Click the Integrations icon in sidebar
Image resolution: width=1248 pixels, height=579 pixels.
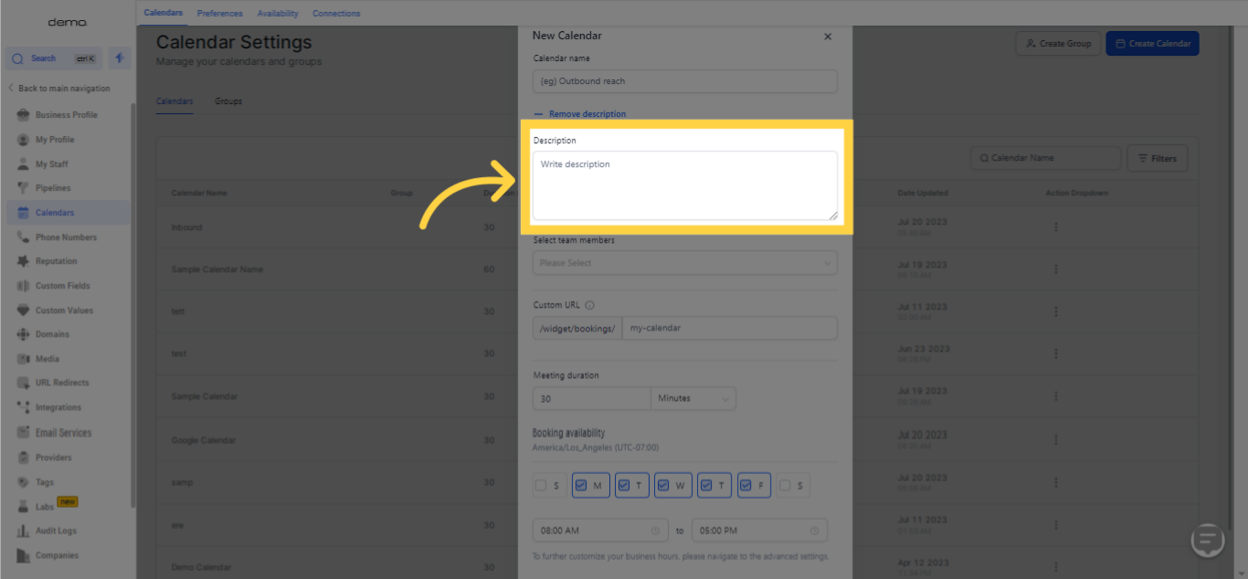pos(23,407)
